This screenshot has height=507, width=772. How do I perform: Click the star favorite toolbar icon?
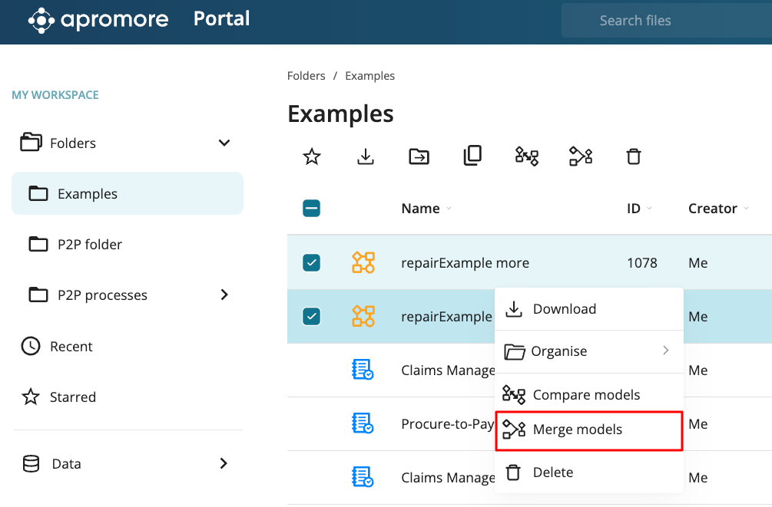[312, 156]
